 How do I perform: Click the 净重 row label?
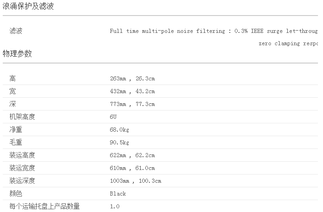point(16,130)
